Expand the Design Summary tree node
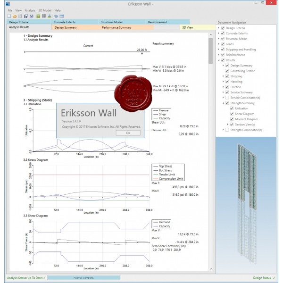The image size is (283, 283). coord(223,66)
